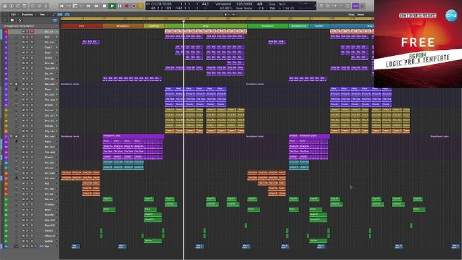Image resolution: width=462 pixels, height=260 pixels.
Task: Open the Editors scissors icon
Action: click(x=46, y=5)
